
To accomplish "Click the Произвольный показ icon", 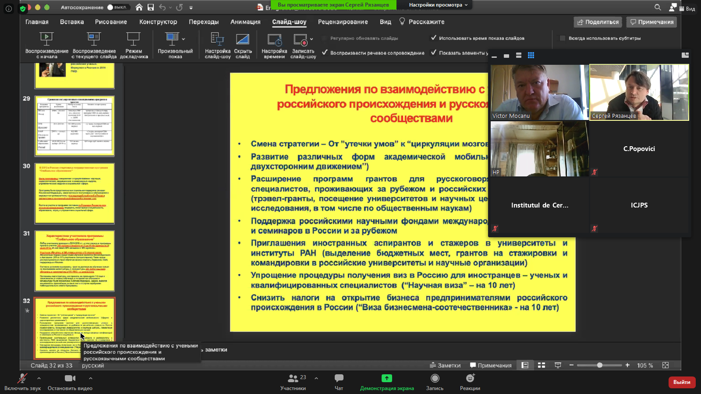I will (172, 39).
